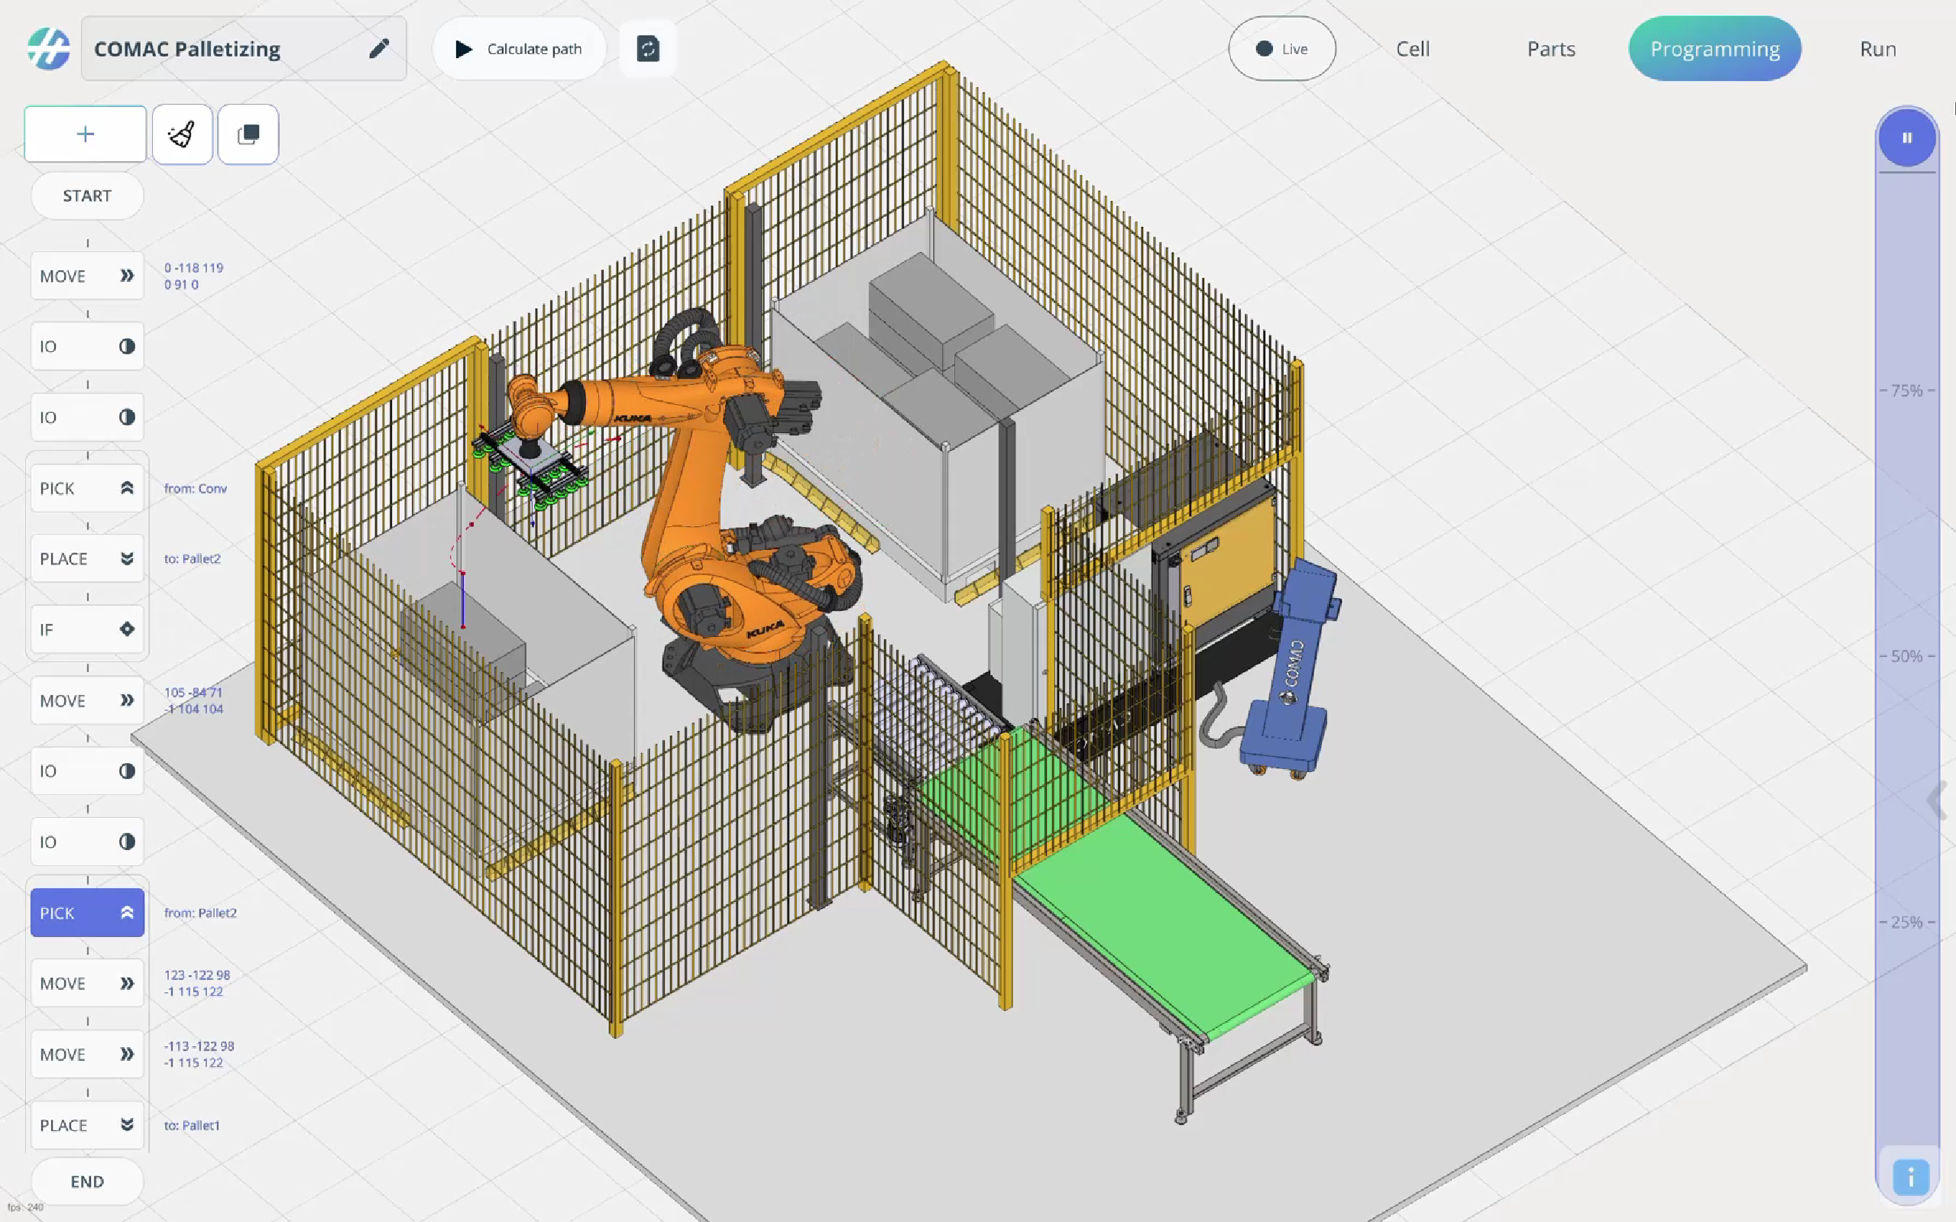Image resolution: width=1956 pixels, height=1222 pixels.
Task: Expand the PLACE to Pallet2 block
Action: (x=127, y=558)
